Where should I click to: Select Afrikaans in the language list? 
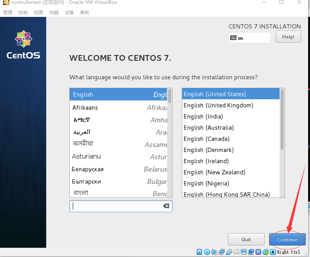(x=119, y=108)
